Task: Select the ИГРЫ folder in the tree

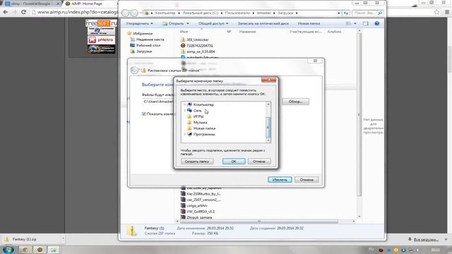Action: tap(198, 116)
